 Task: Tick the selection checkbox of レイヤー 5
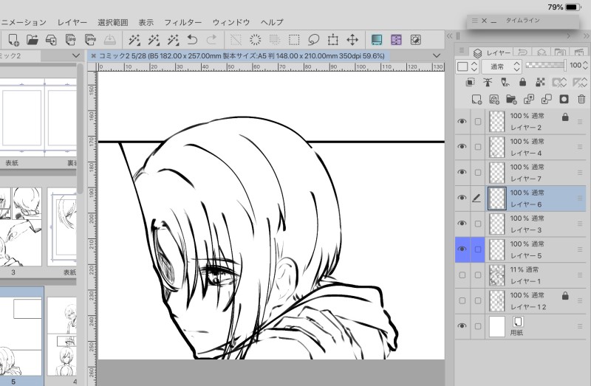pos(477,249)
